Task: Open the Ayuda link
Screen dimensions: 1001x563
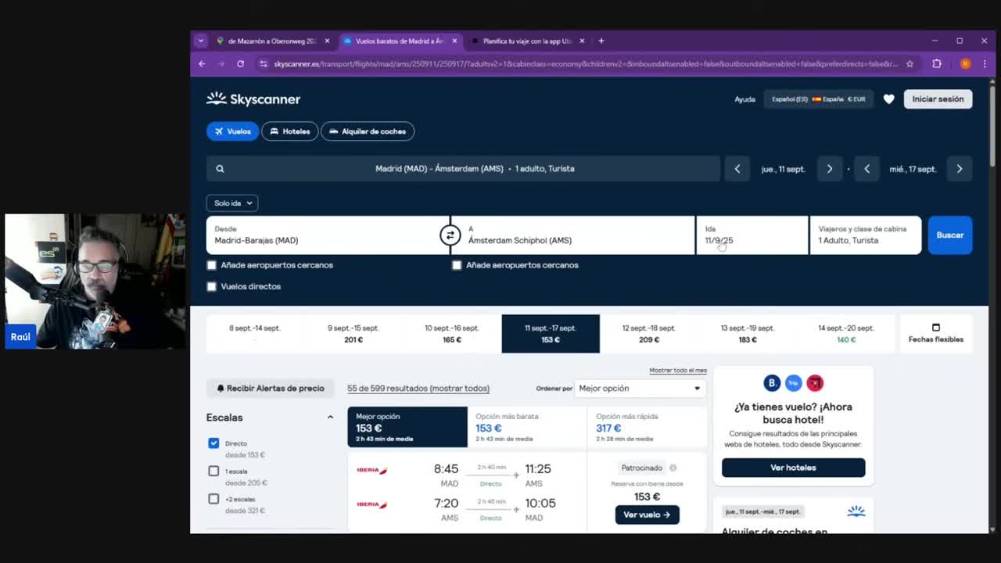Action: tap(744, 99)
